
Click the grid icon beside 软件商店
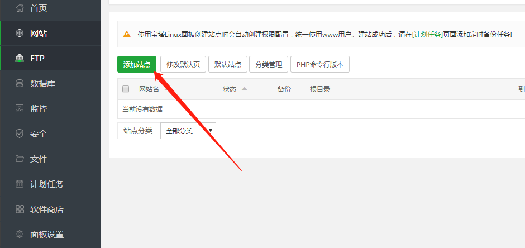20,209
